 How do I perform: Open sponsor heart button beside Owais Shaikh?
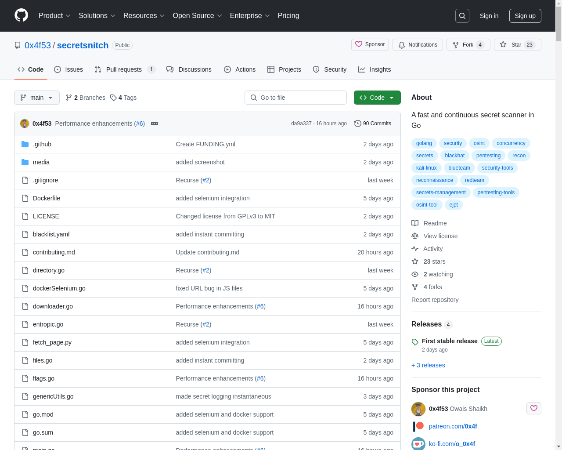tap(534, 408)
